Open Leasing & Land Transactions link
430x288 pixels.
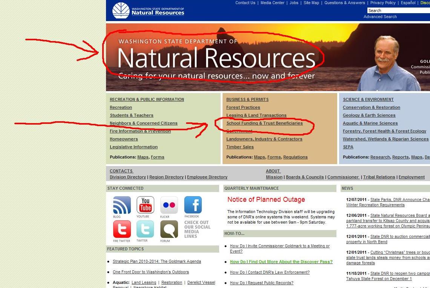tap(256, 116)
